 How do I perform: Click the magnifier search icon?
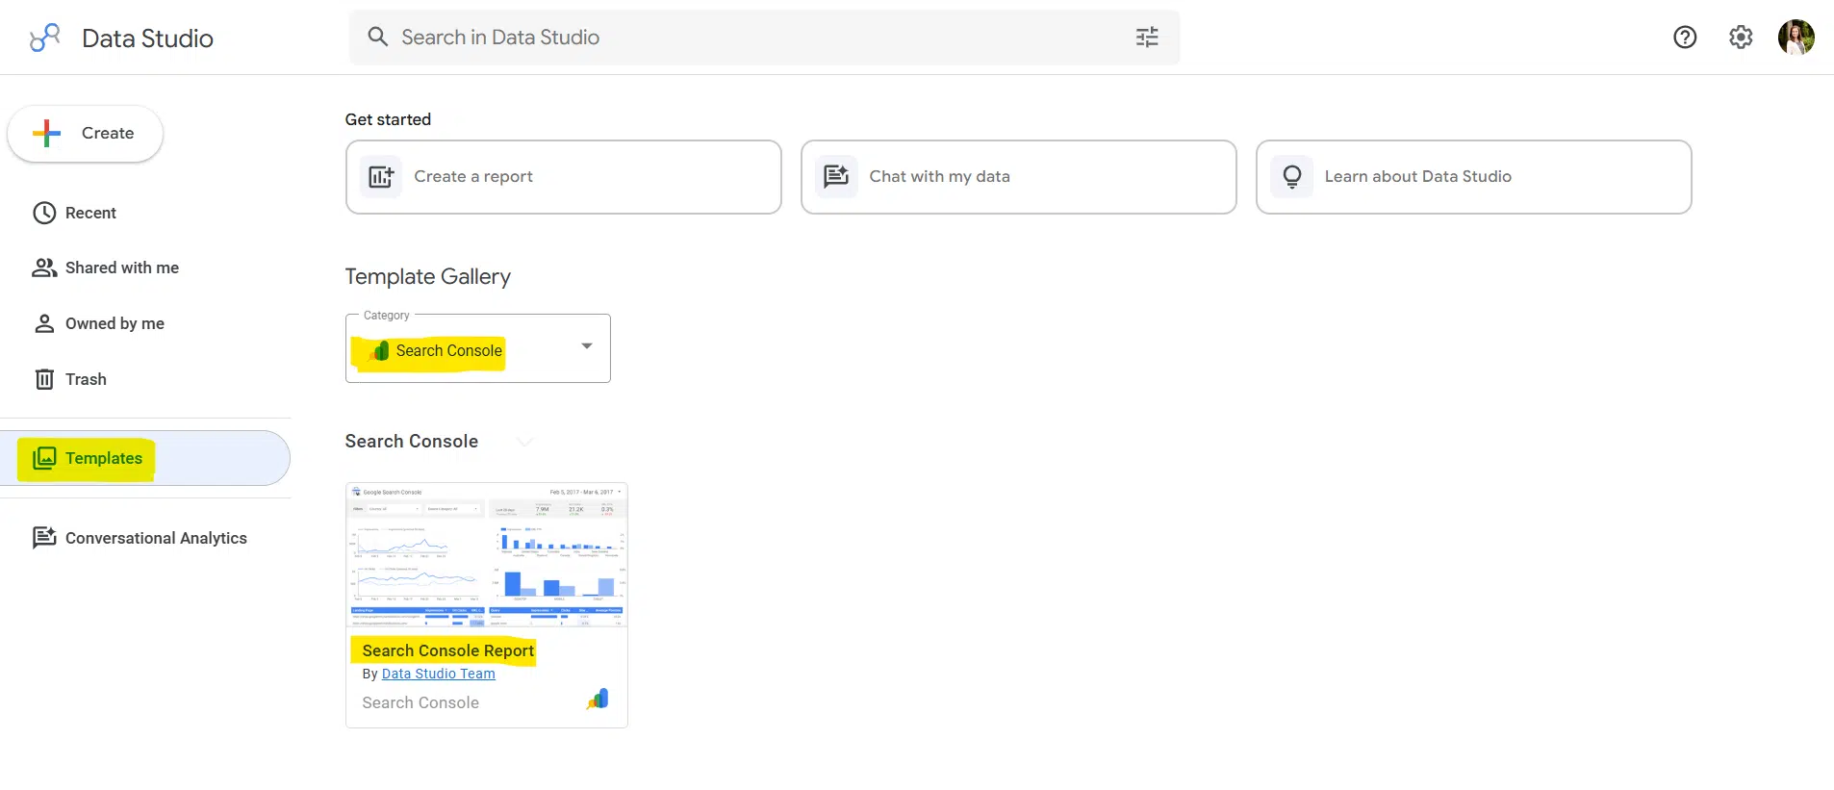click(x=378, y=37)
